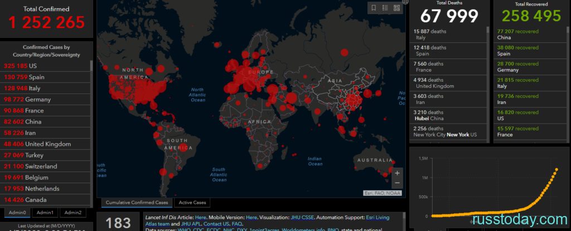Viewport: 571px width, 231px height.
Task: Select 82 602 China row
Action: click(x=45, y=122)
